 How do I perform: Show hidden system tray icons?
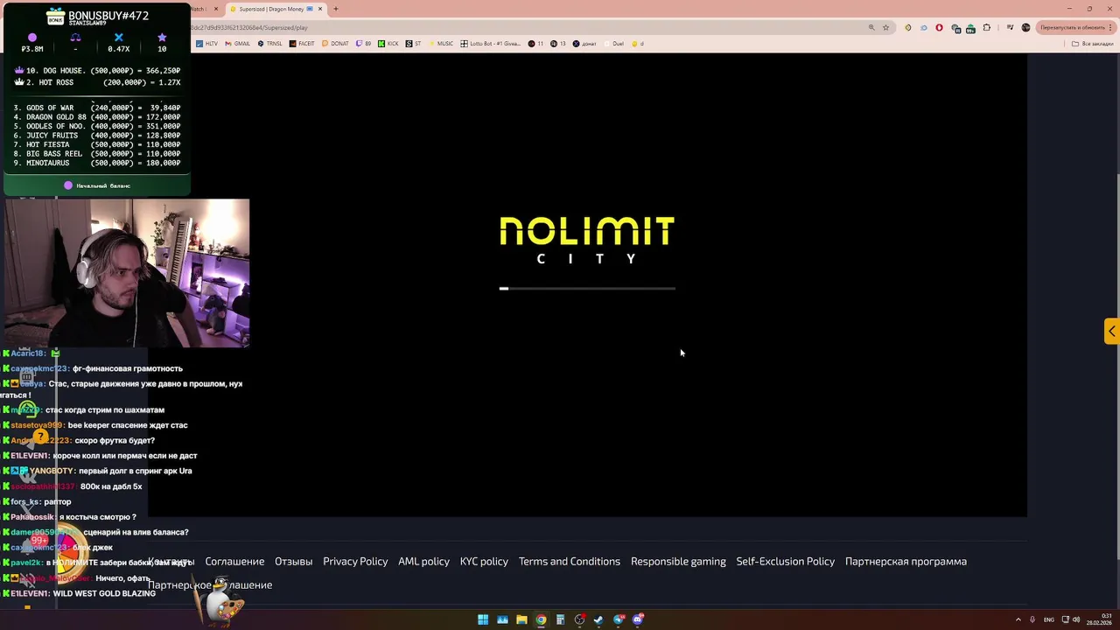coord(1018,619)
